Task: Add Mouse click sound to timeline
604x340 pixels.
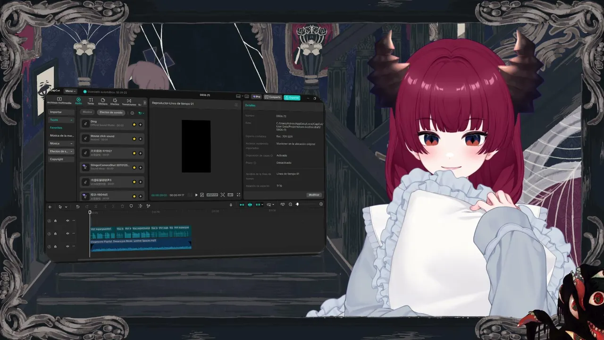Action: [140, 139]
